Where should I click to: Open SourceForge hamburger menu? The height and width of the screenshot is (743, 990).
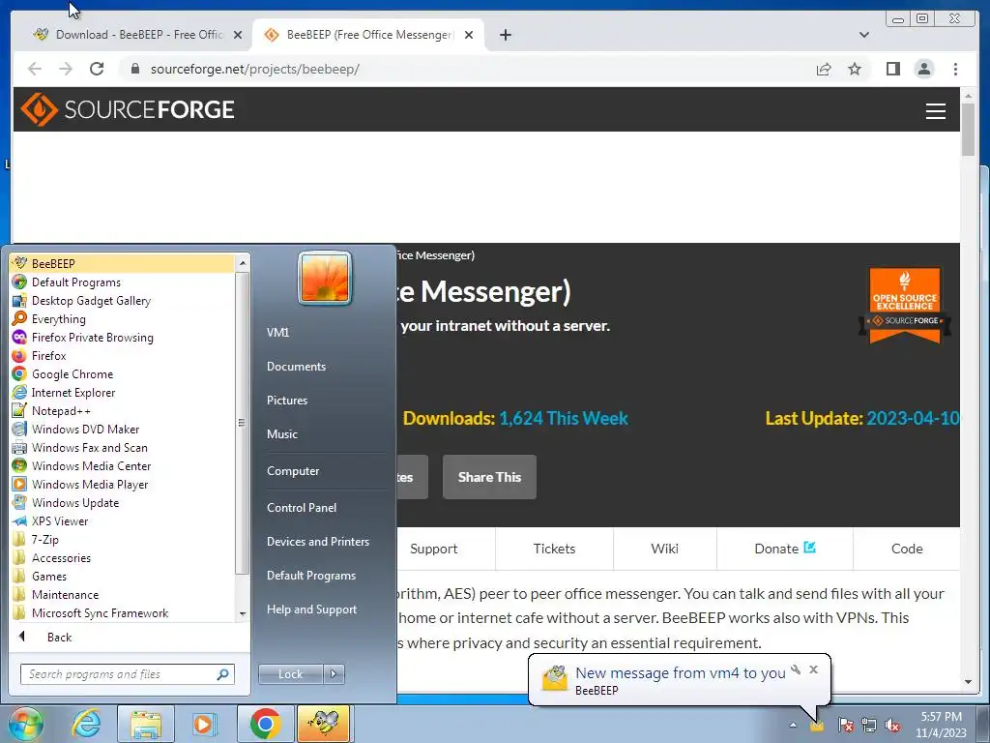pos(935,111)
